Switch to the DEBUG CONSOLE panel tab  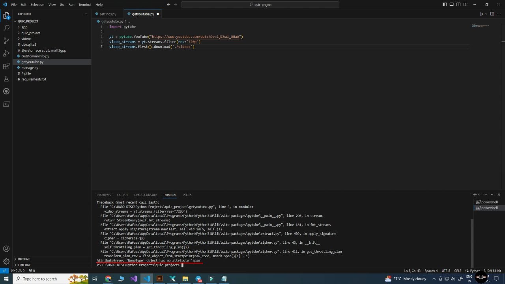click(146, 195)
